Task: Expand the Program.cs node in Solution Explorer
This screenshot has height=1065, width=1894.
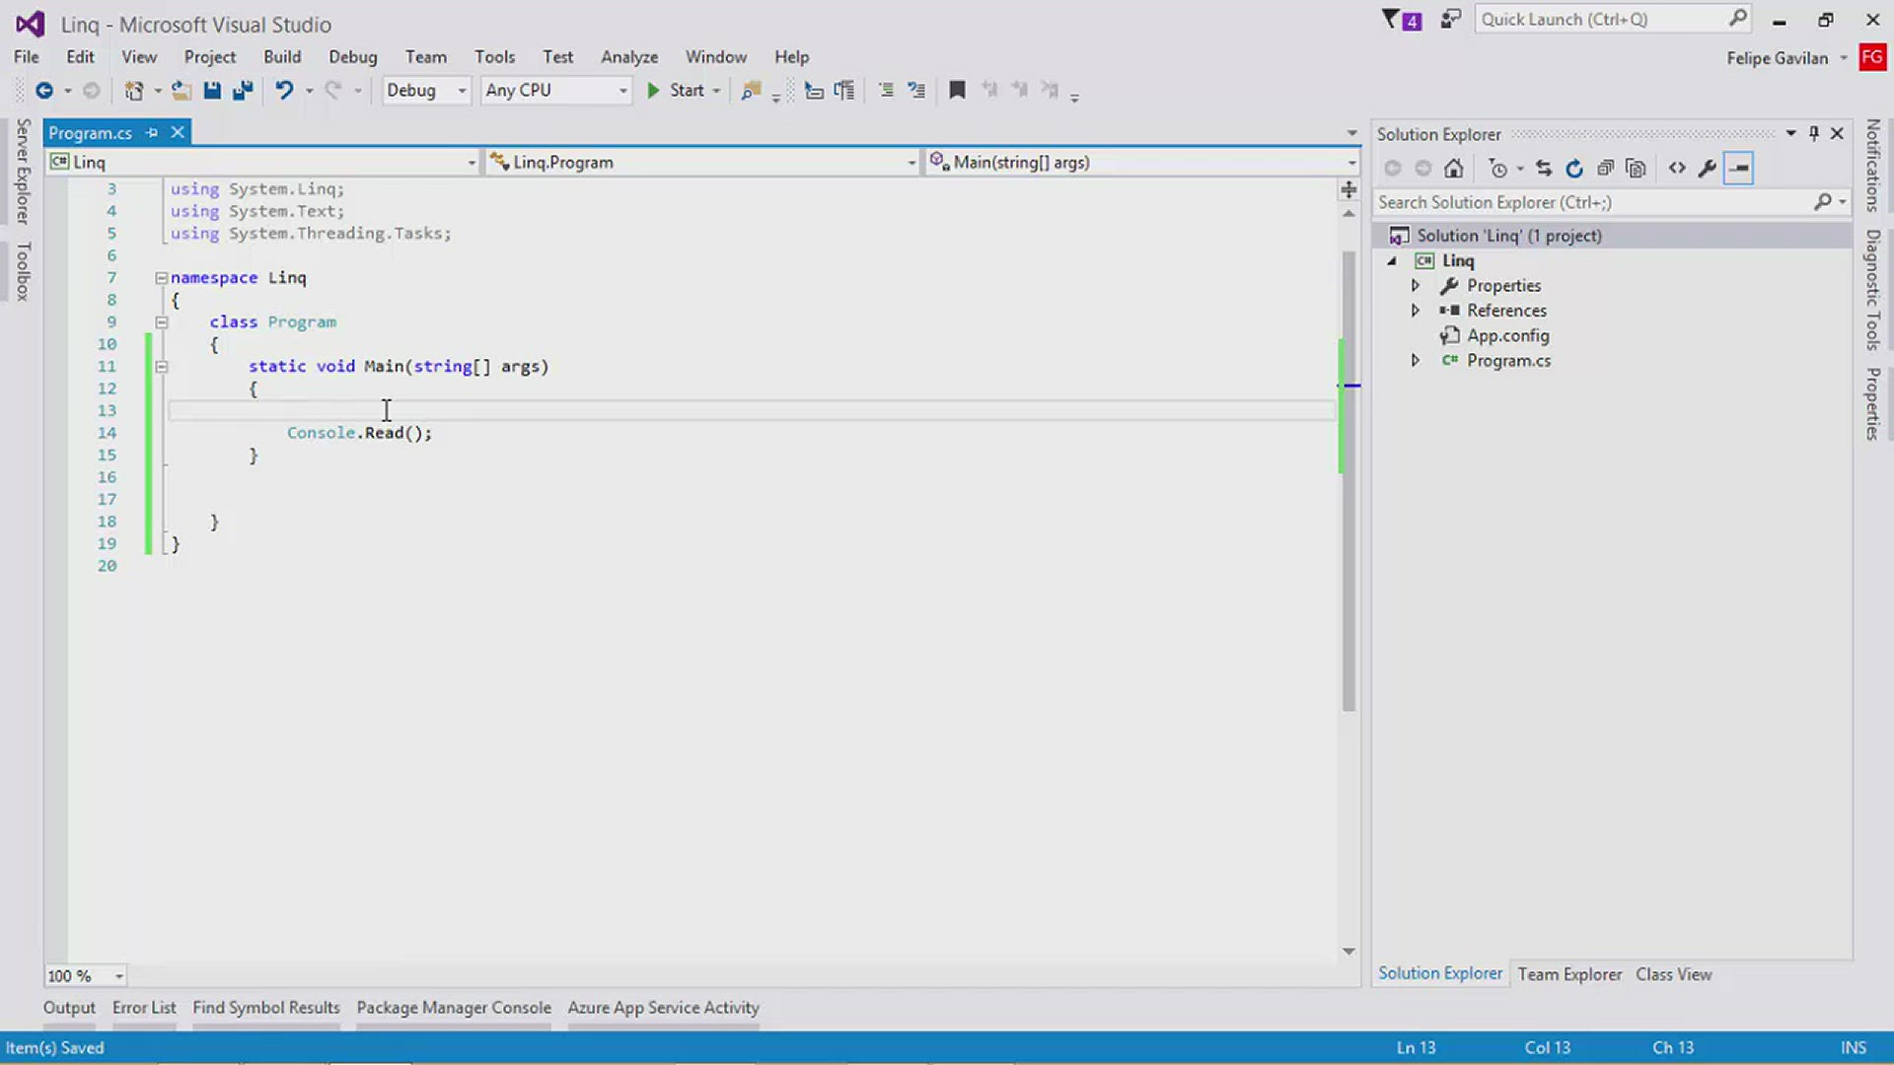Action: [1416, 361]
